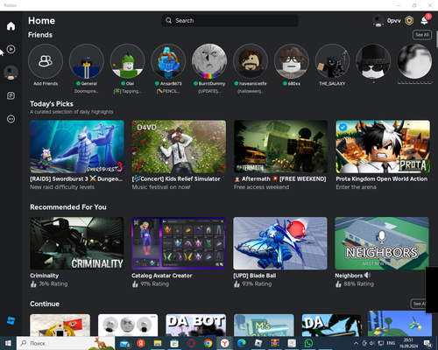The image size is (438, 350).
Task: Click See All next to Continue
Action: click(418, 304)
